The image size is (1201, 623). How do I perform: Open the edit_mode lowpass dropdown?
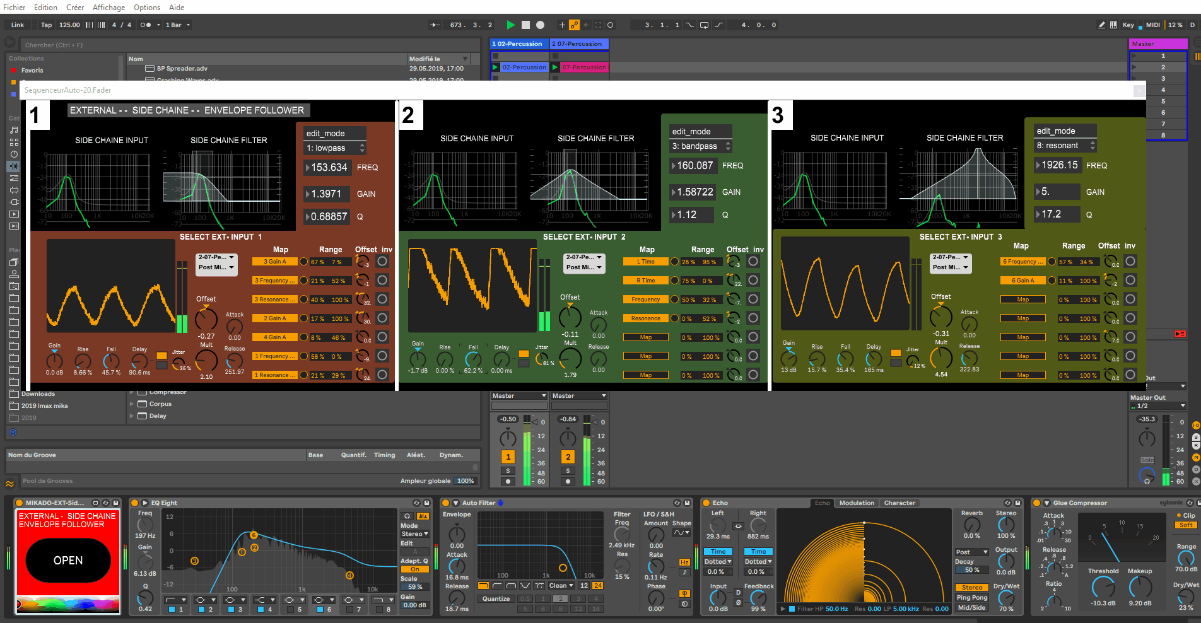[335, 148]
